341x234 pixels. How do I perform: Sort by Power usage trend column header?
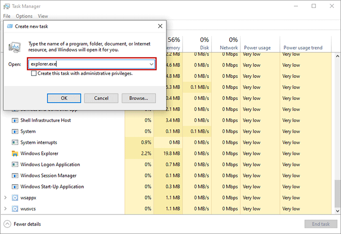[305, 44]
